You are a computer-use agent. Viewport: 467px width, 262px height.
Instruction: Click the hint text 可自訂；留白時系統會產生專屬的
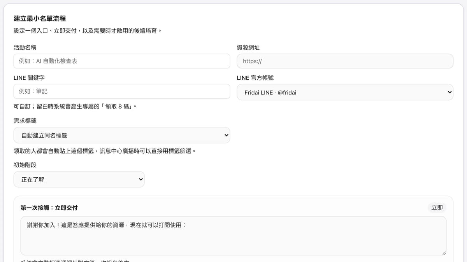[x=75, y=106]
